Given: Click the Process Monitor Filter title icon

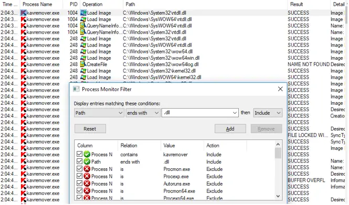Looking at the screenshot, I should 76,89.
